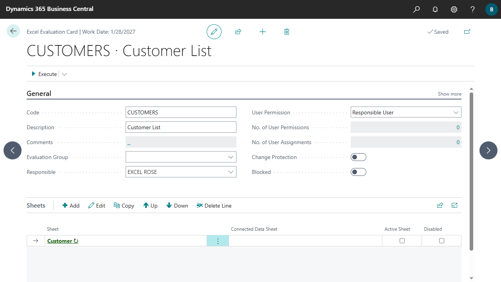The height and width of the screenshot is (282, 501).
Task: Click Delete Line in Sheets toolbar
Action: pyautogui.click(x=214, y=206)
